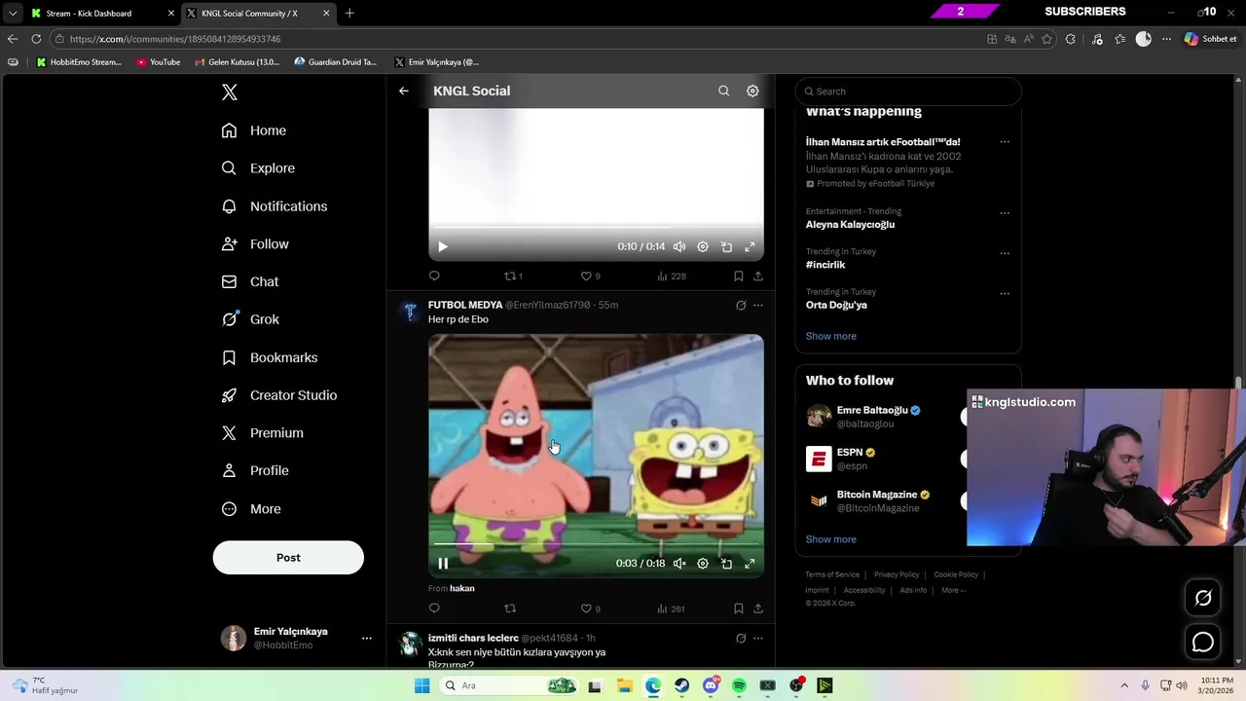Open Explore in the sidebar
The image size is (1246, 701).
258,168
